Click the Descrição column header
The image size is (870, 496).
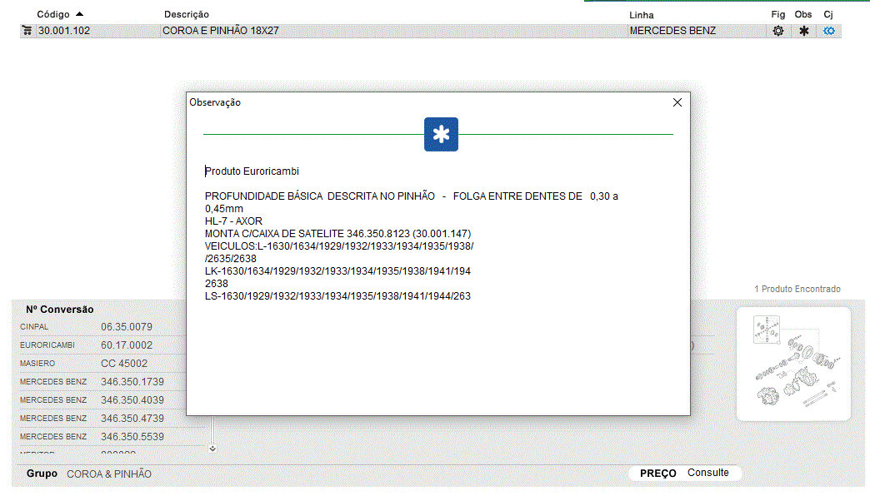point(187,15)
